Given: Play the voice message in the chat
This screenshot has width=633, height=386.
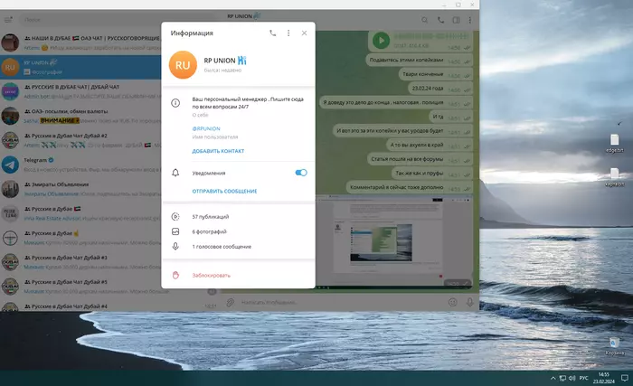Looking at the screenshot, I should (x=381, y=41).
